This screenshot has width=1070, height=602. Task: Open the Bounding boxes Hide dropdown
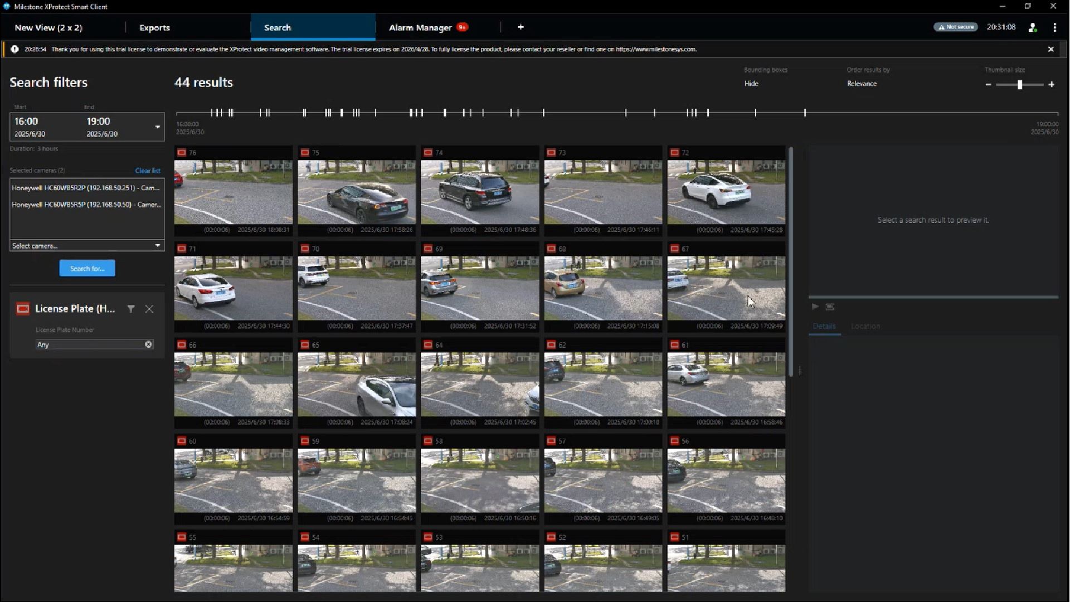pos(751,84)
